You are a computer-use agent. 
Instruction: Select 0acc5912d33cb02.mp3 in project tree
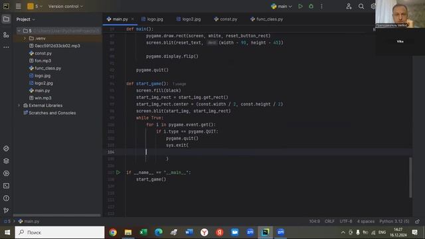[x=57, y=46]
